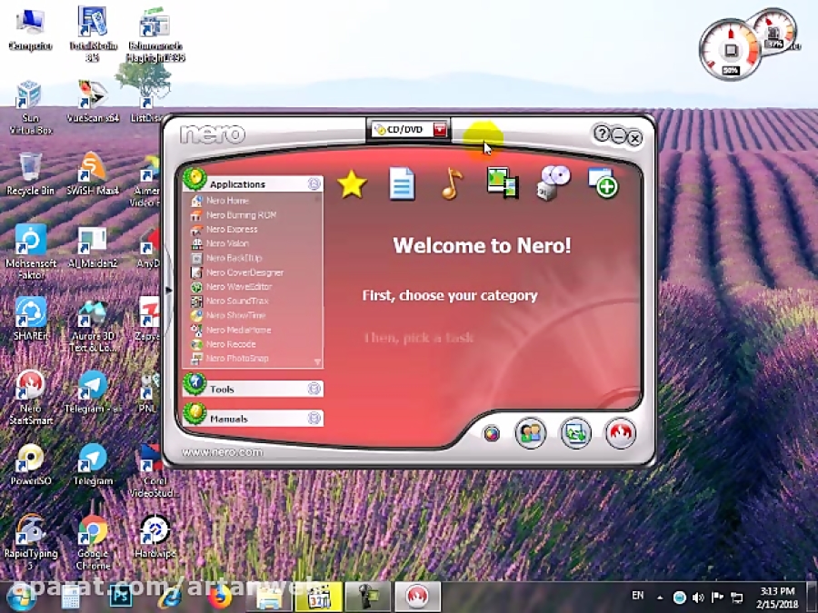The width and height of the screenshot is (818, 613).
Task: Click the volume speaker tray icon
Action: (698, 598)
